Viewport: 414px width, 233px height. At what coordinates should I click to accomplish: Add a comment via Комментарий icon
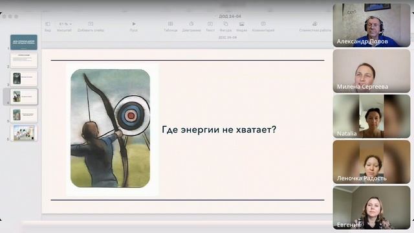pos(263,24)
